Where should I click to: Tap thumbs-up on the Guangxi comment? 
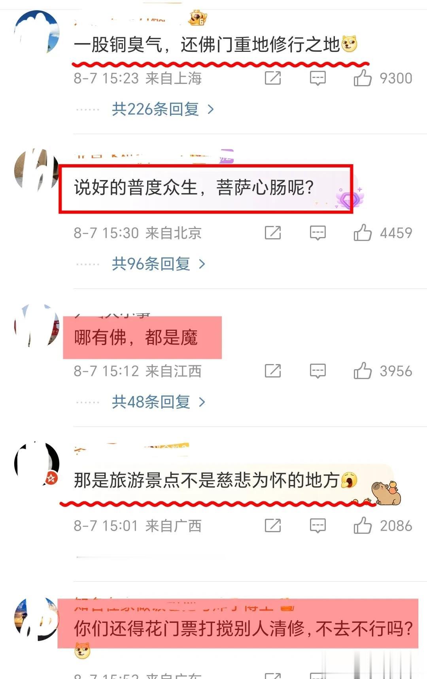(x=363, y=525)
